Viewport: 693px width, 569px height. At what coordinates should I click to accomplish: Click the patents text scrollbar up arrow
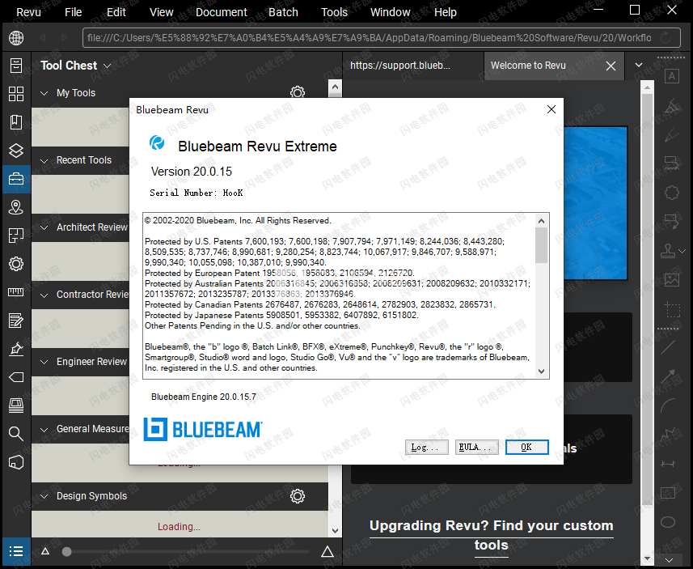(542, 220)
